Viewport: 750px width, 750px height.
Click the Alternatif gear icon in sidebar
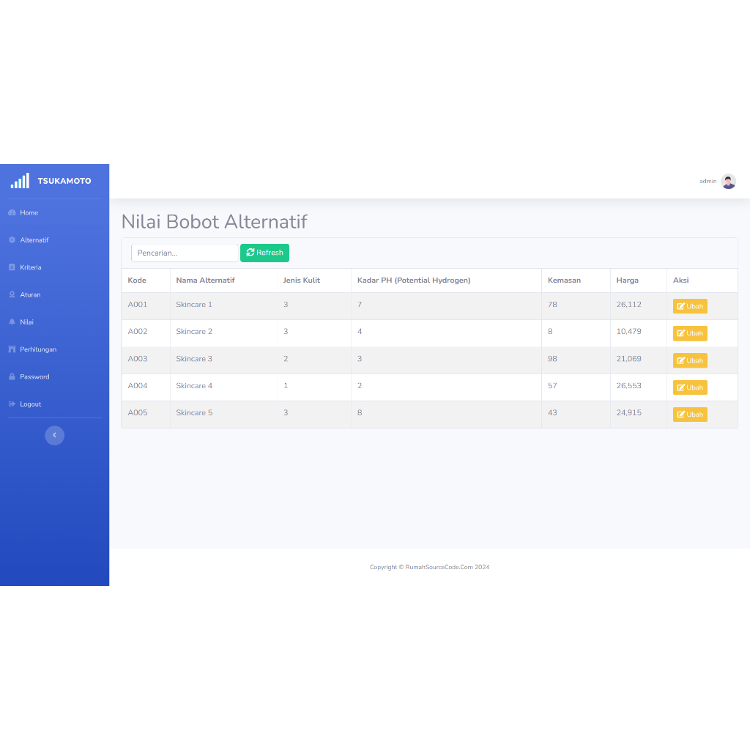click(x=12, y=240)
